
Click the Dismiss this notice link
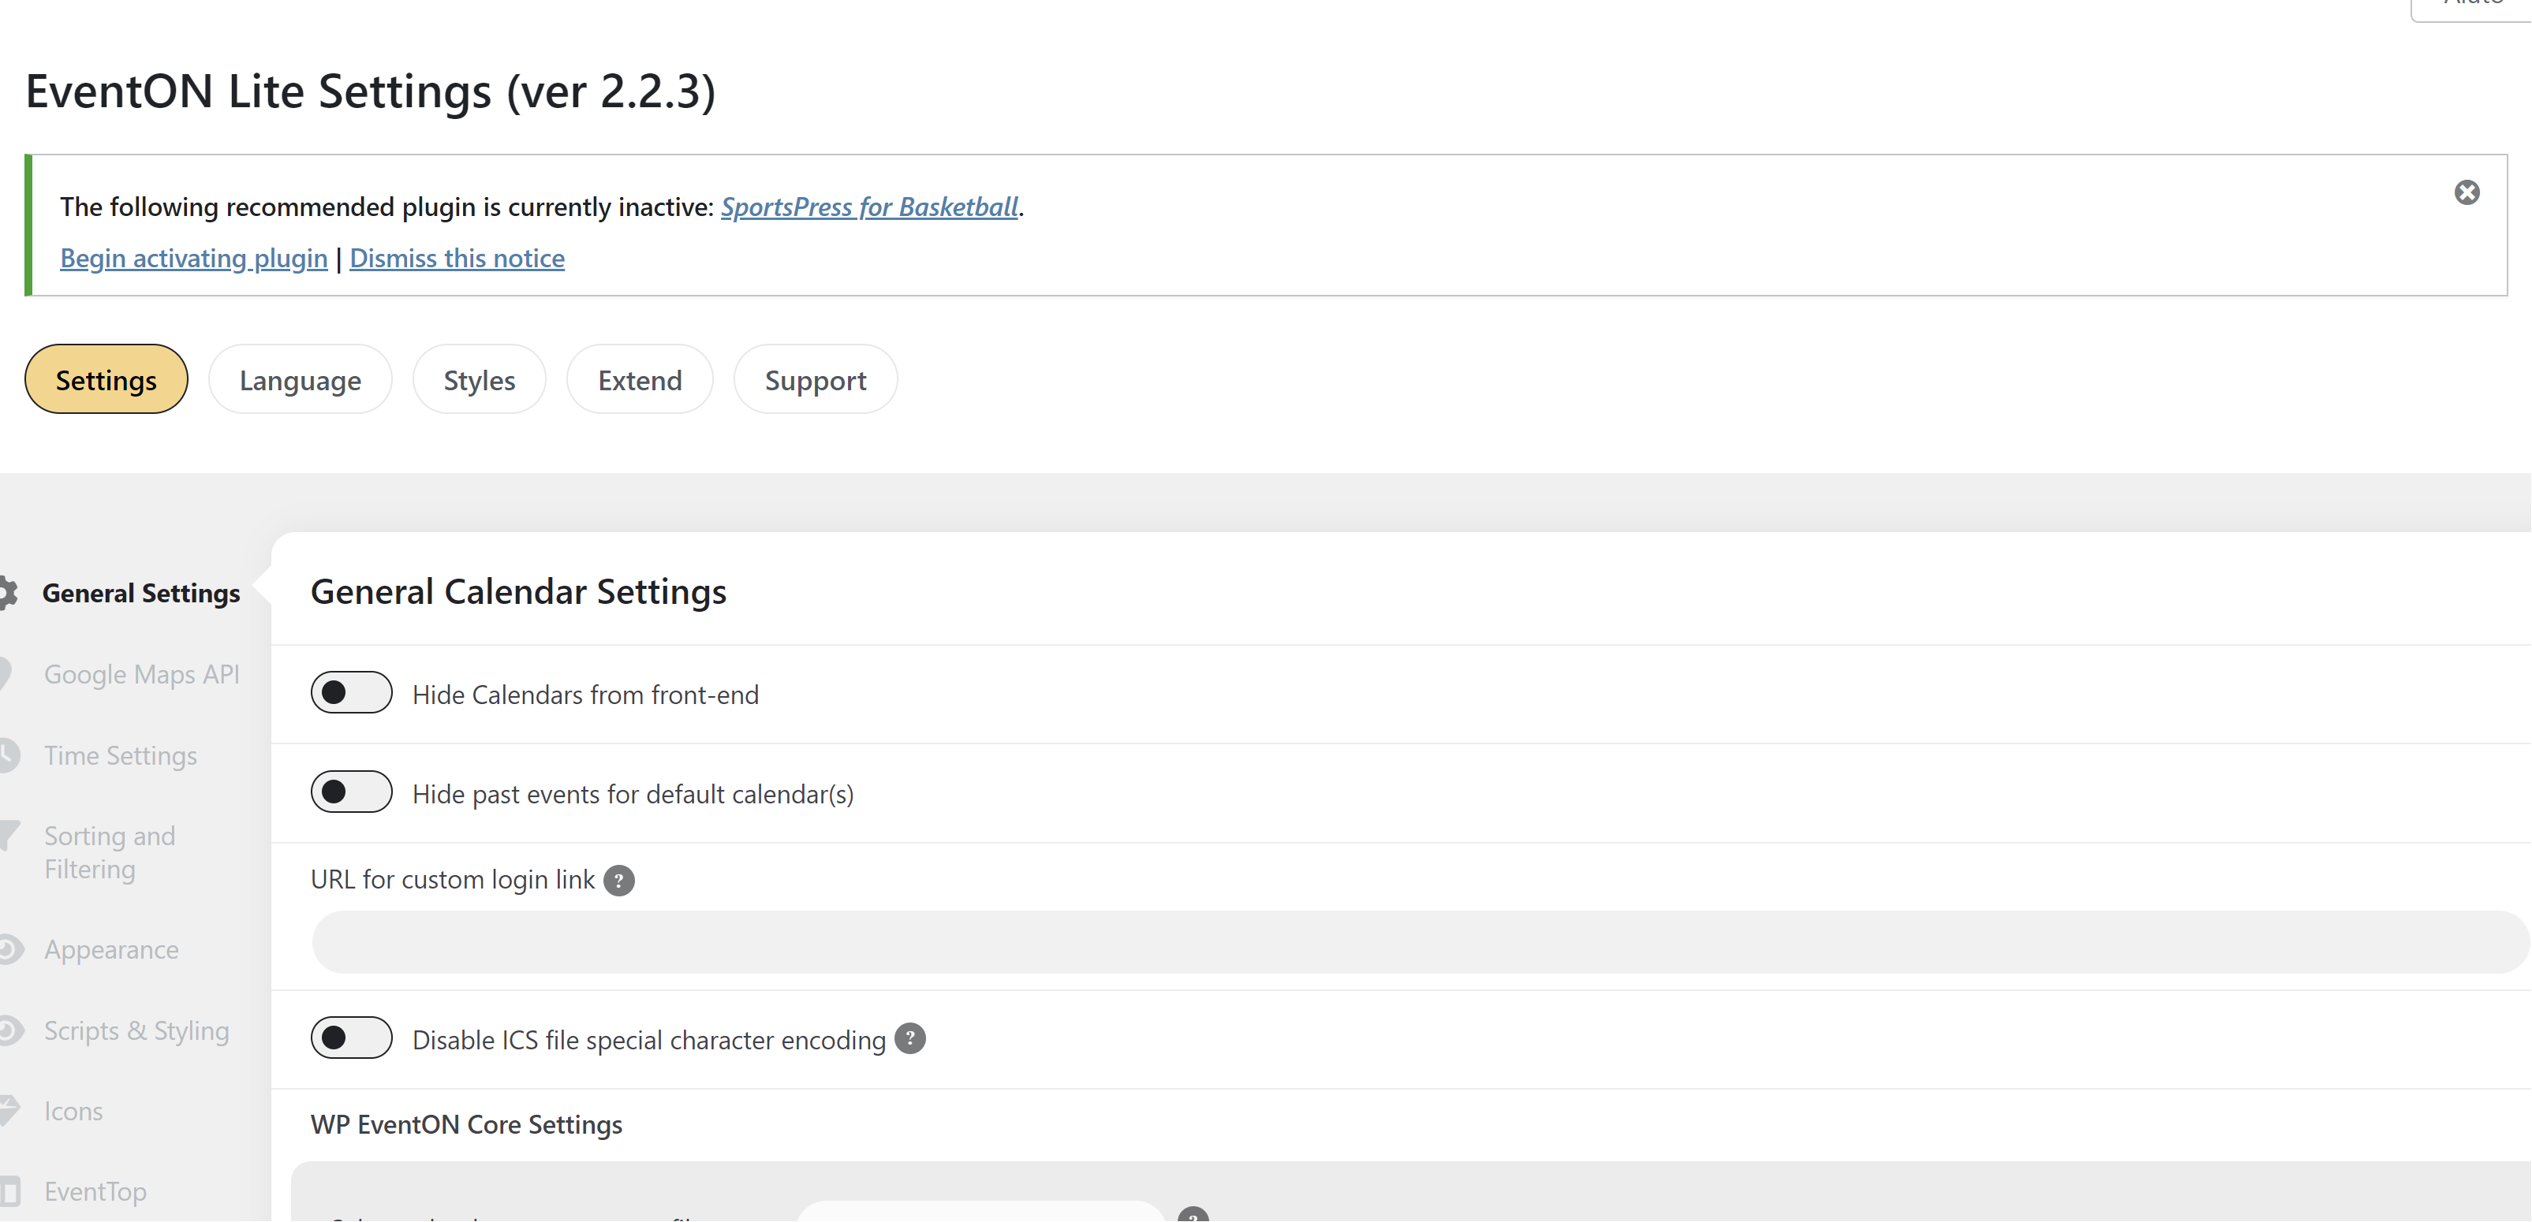pos(457,259)
